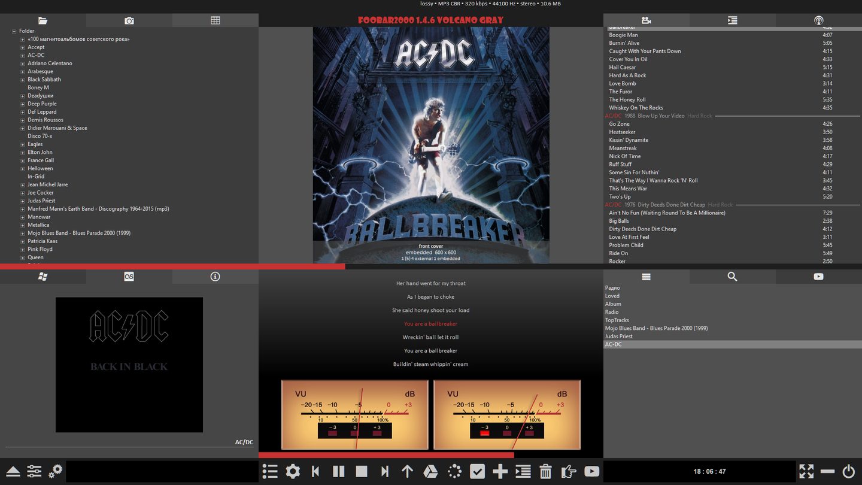This screenshot has height=485, width=862.
Task: Click the plus icon
Action: pos(500,472)
